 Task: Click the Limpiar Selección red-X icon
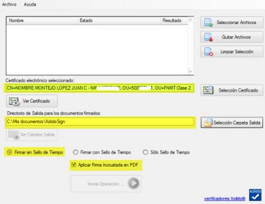click(208, 51)
